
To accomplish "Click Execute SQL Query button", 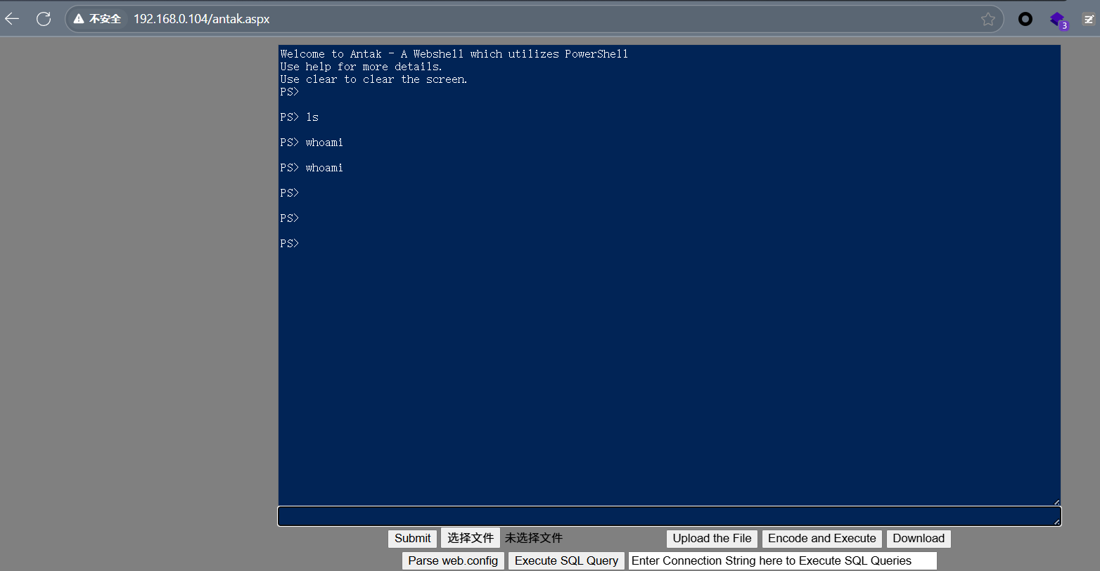I will pos(566,560).
